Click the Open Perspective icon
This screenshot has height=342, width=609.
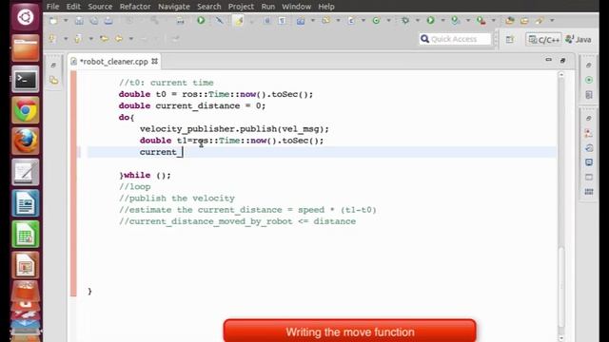click(510, 39)
